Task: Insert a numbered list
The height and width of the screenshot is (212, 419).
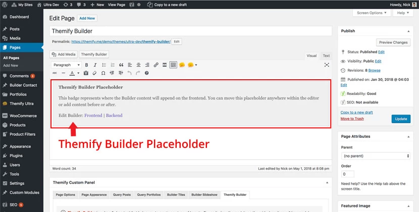Action: [x=113, y=65]
